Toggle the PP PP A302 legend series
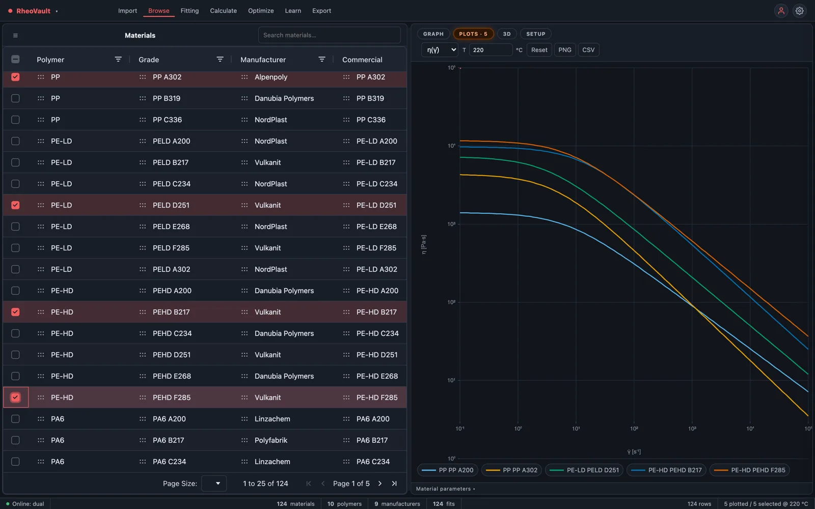This screenshot has width=815, height=509. click(512, 470)
